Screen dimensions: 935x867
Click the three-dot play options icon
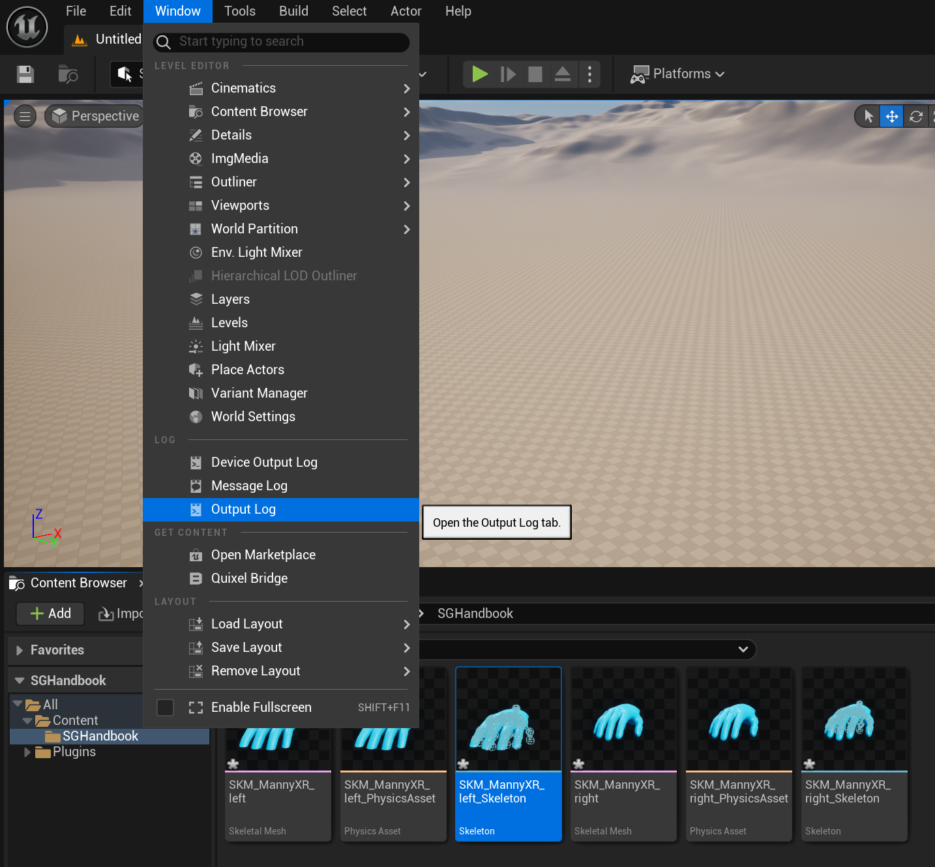[589, 74]
